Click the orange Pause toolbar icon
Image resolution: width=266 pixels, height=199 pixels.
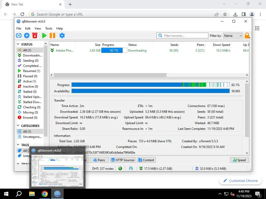click(52, 35)
